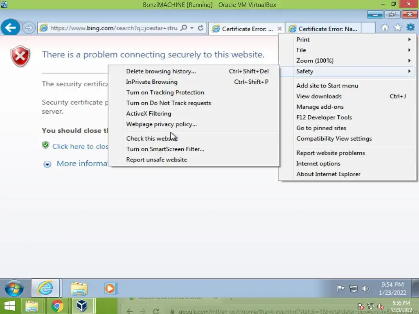Expand the Print submenu

click(x=347, y=40)
